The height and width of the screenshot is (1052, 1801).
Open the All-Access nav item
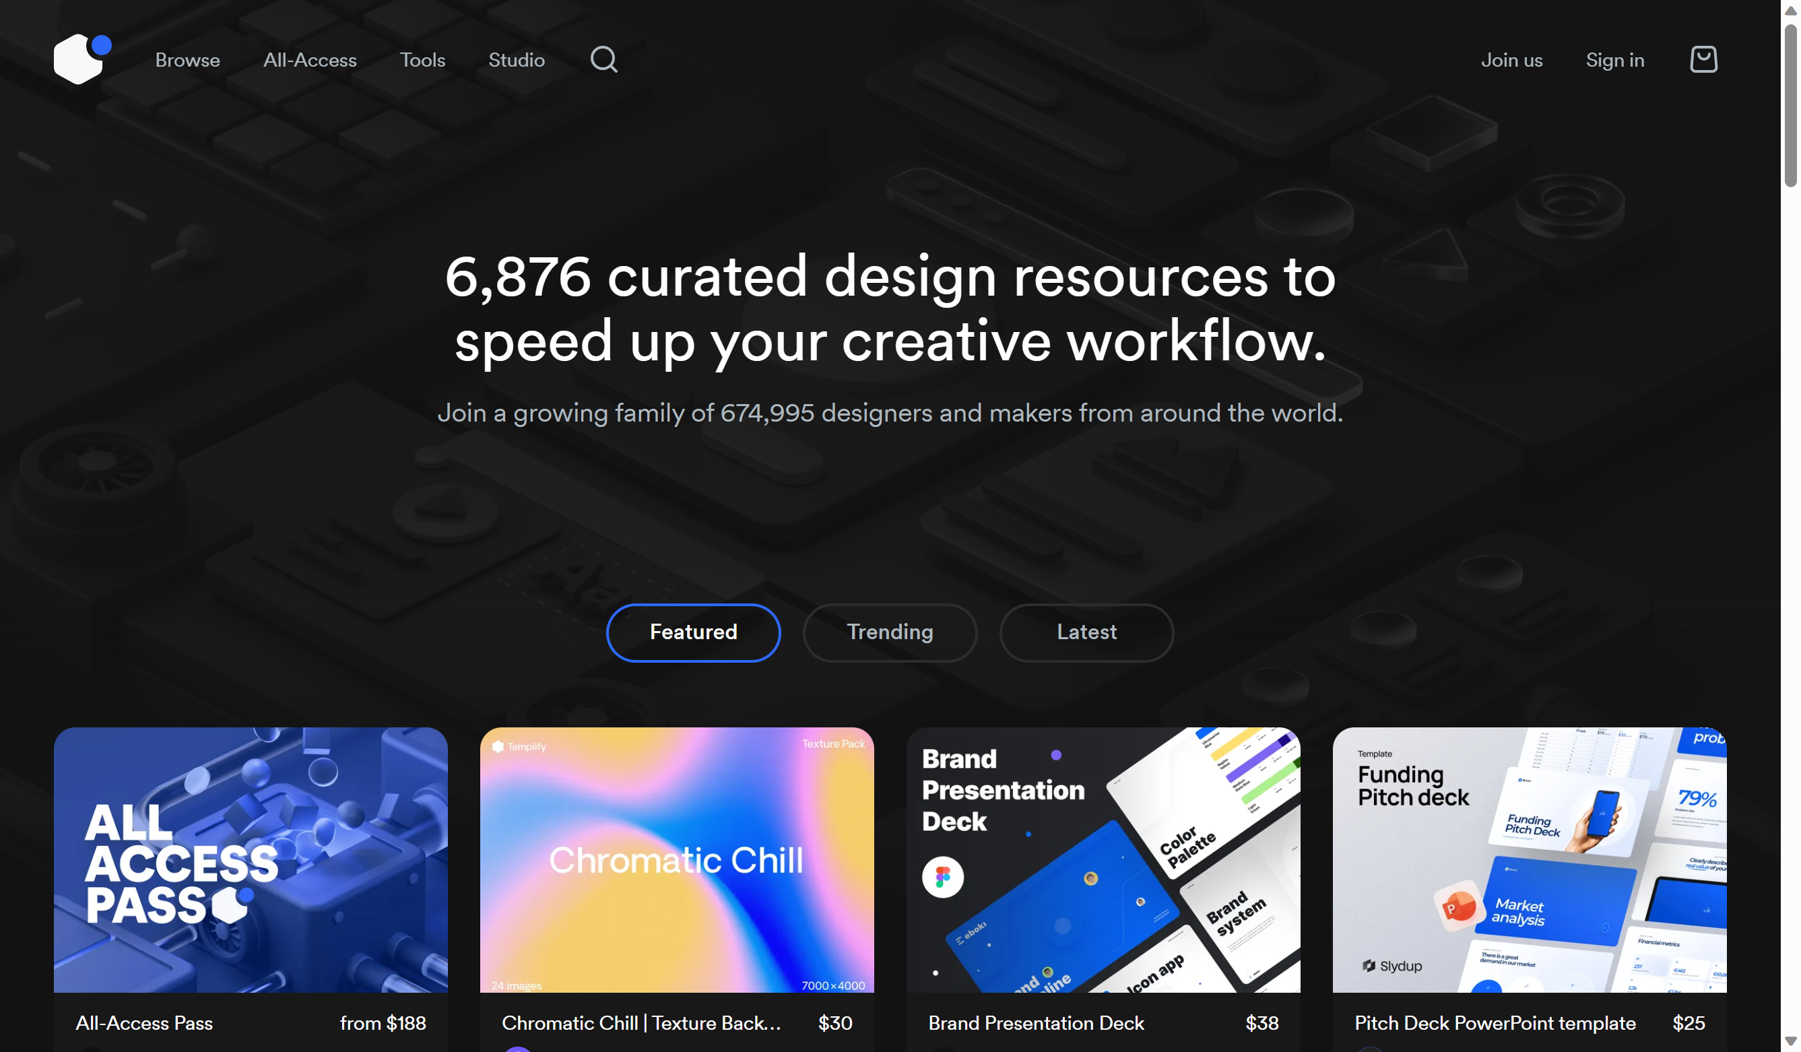tap(309, 60)
